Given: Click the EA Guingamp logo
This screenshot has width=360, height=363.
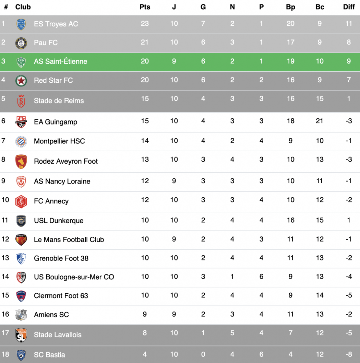Looking at the screenshot, I should coord(21,122).
